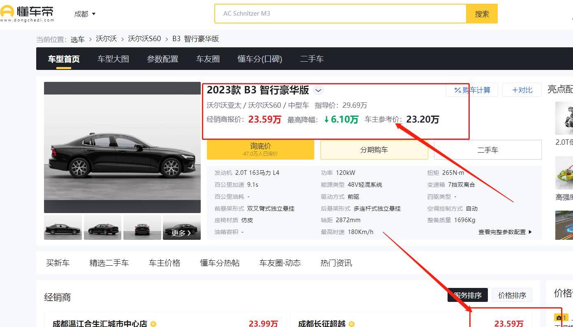
Task: Switch to 热门资讯 section tab
Action: pos(336,263)
